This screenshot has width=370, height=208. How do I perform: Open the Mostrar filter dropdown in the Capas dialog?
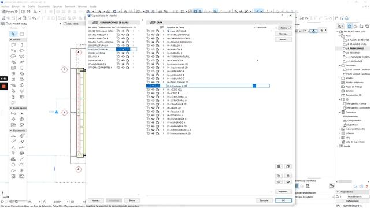tap(285, 28)
